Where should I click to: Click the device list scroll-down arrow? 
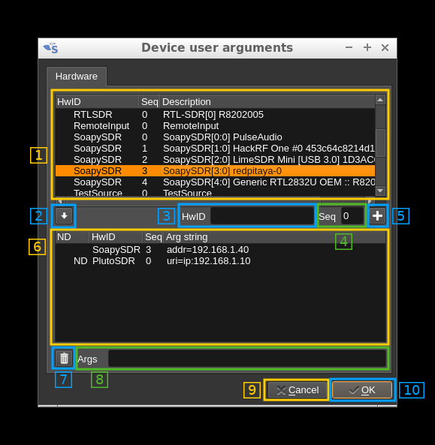point(380,191)
